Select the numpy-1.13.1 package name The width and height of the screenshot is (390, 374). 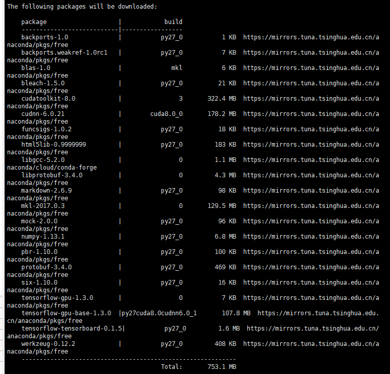click(x=43, y=237)
